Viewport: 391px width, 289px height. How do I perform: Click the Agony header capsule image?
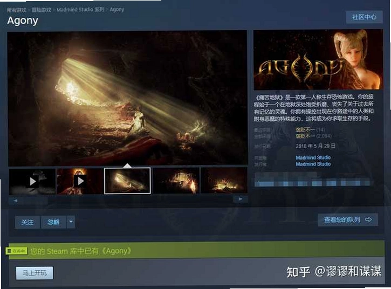[x=318, y=60]
